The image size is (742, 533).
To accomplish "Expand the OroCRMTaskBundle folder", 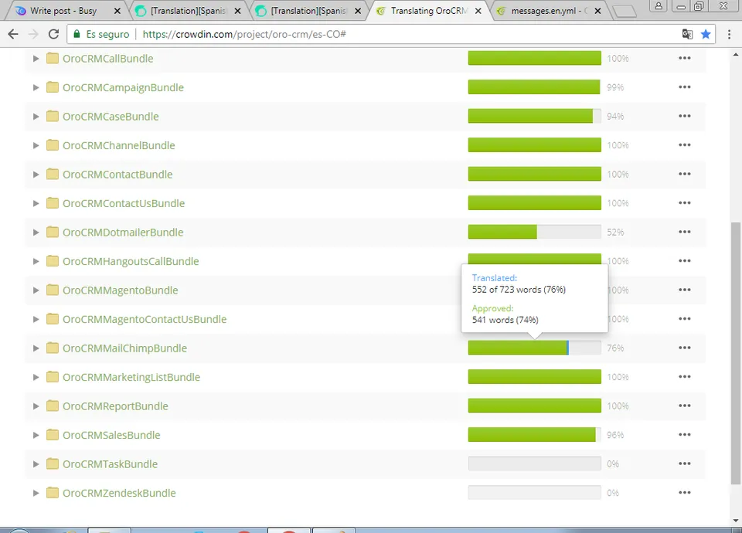I will coord(36,464).
